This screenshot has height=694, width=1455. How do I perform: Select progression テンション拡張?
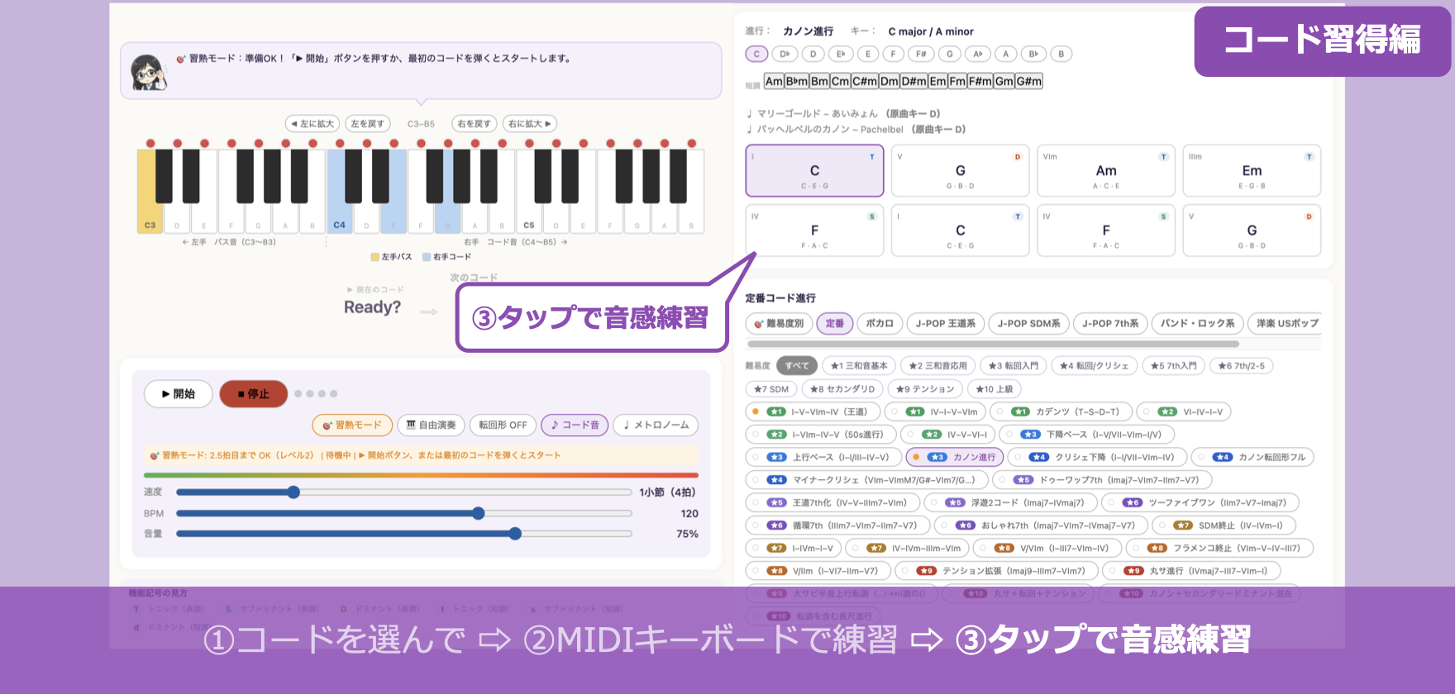996,571
